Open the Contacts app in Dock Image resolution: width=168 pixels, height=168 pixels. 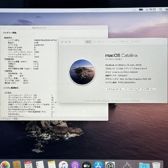click(x=17, y=164)
